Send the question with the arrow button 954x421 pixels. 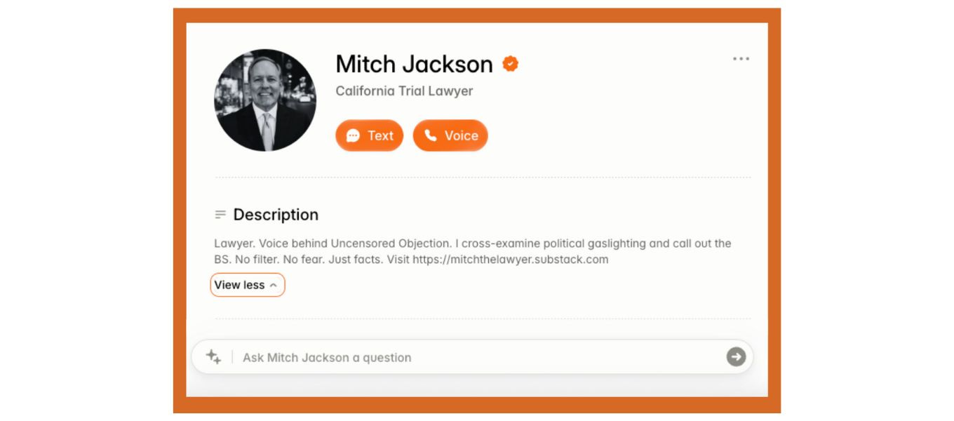[x=736, y=356]
